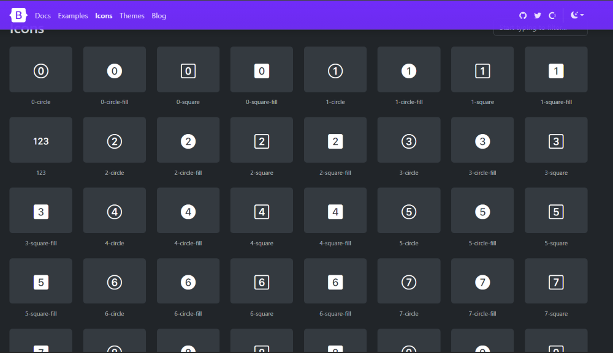The width and height of the screenshot is (613, 353).
Task: Open the 1-circle icon
Action: pos(335,69)
